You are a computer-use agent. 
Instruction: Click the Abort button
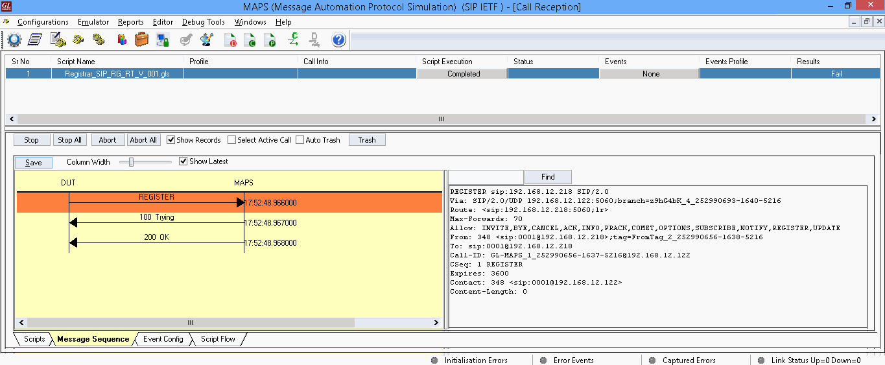[x=108, y=140]
